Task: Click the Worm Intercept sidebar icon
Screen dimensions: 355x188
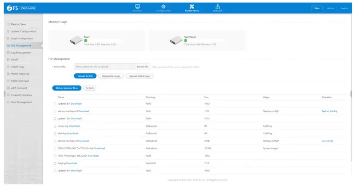Action: click(8, 74)
